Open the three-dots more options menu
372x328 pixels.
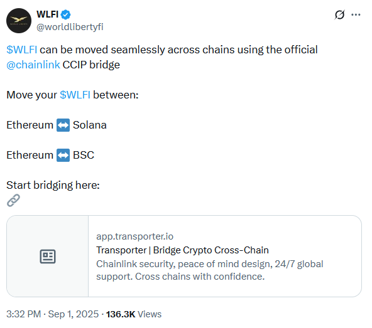(x=356, y=14)
